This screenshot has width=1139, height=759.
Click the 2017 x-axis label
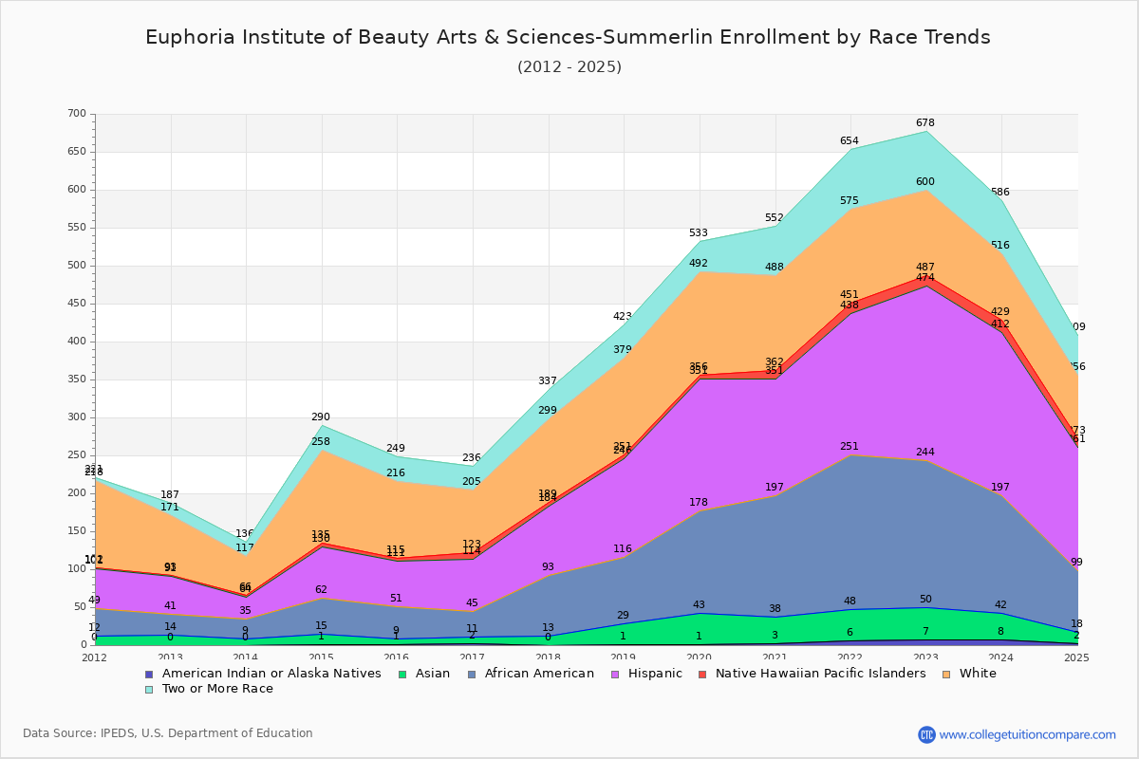[473, 657]
